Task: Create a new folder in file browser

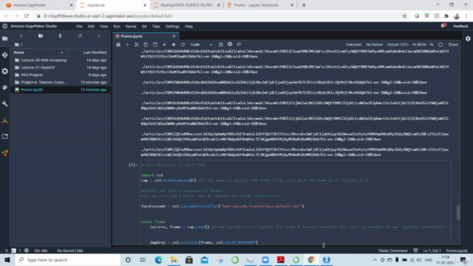Action: click(41, 36)
